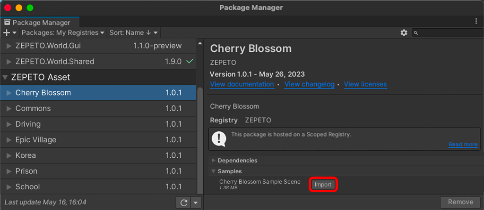Screen dimensions: 484x210
Task: Click the refresh package list icon
Action: 184,202
